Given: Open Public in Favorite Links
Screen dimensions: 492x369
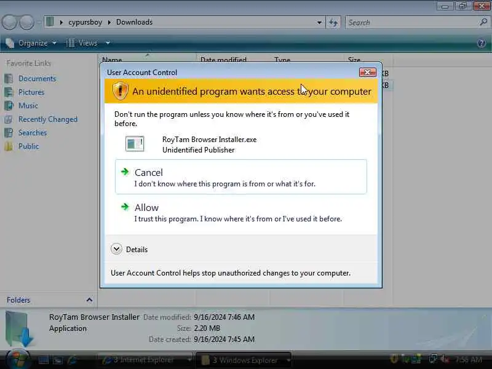Looking at the screenshot, I should tap(28, 146).
